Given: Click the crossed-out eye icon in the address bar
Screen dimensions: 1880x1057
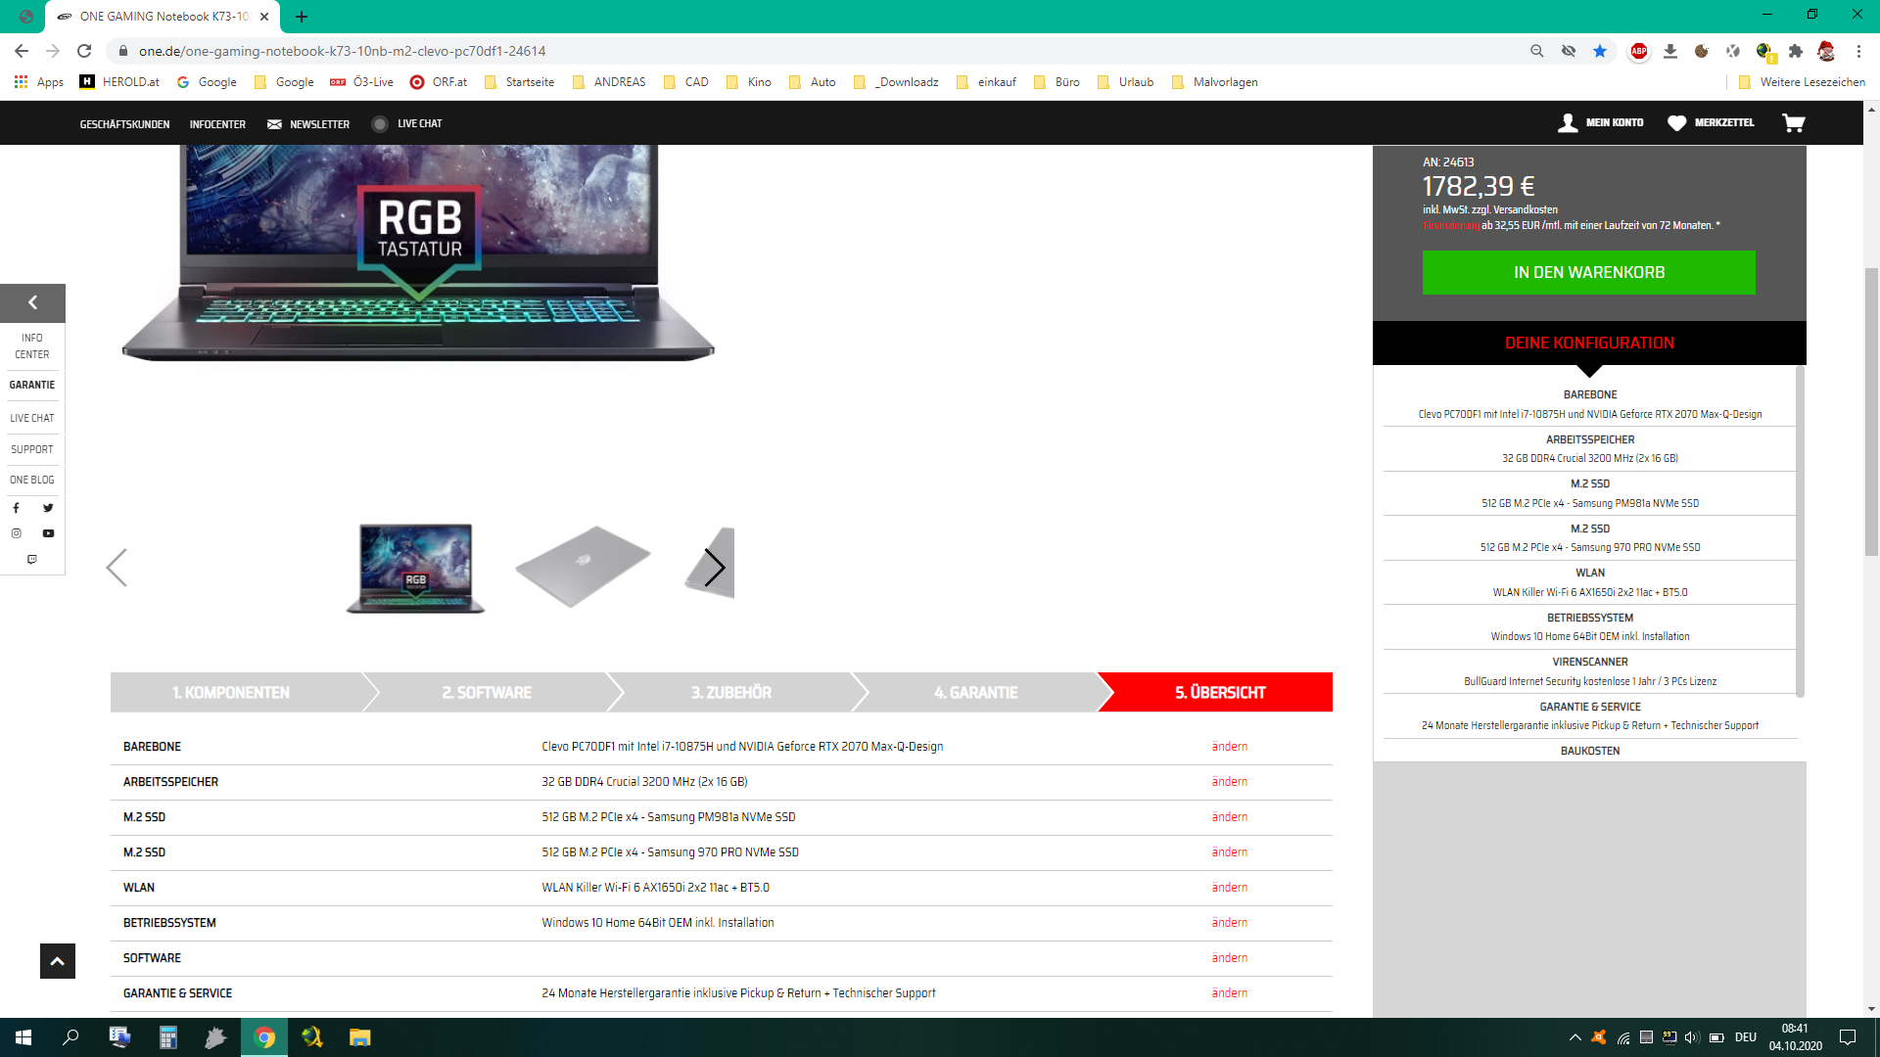Looking at the screenshot, I should 1569,51.
